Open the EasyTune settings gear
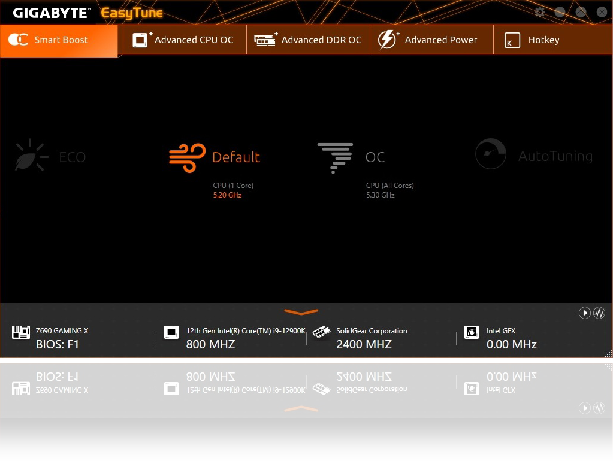This screenshot has width=613, height=461. click(540, 12)
